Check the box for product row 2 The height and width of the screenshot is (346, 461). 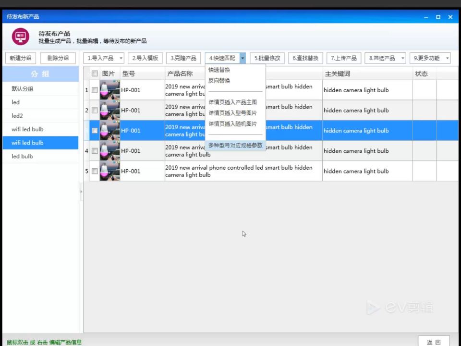[x=95, y=111]
